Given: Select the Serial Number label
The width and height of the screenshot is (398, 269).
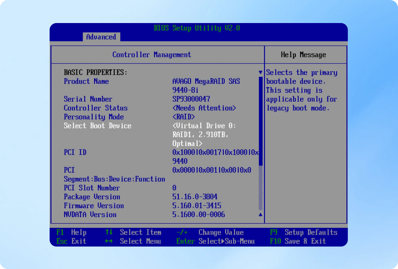Looking at the screenshot, I should point(88,99).
